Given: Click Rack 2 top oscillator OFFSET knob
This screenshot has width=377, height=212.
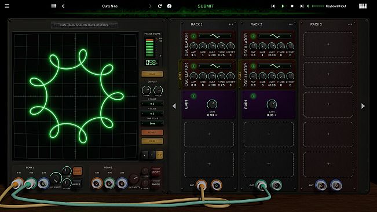Looking at the screenshot, I should pos(290,46).
